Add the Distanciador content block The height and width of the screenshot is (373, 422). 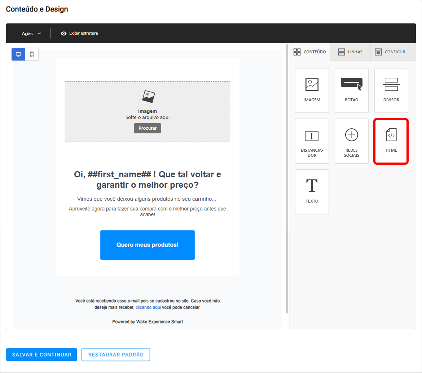click(x=312, y=141)
